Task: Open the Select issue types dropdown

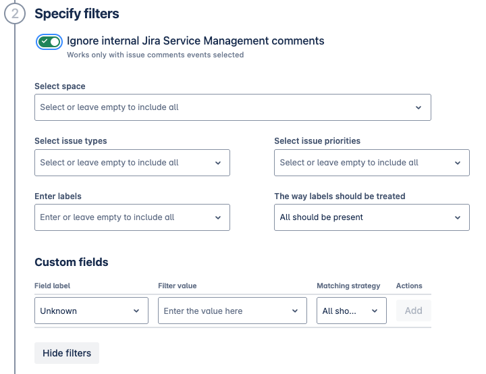Action: coord(122,163)
